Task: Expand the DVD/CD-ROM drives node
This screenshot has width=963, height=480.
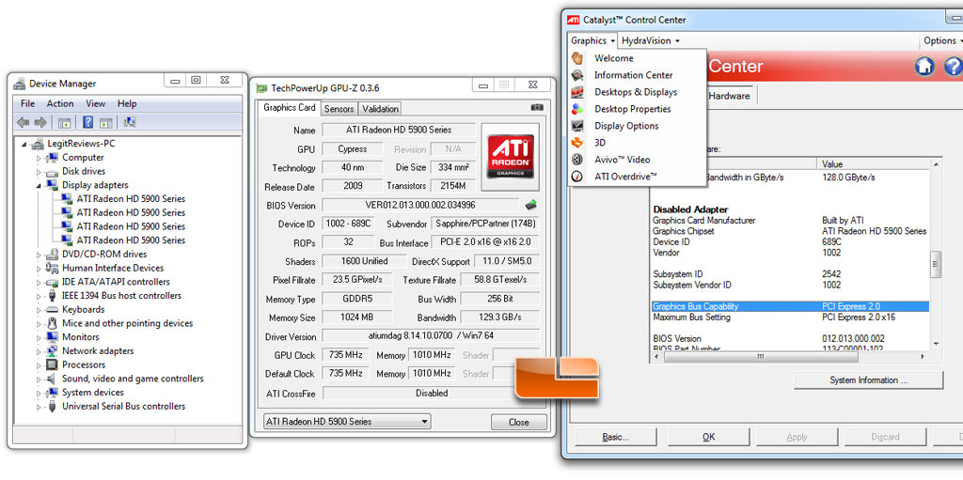Action: 38,255
